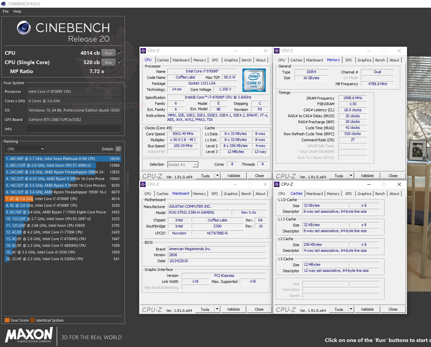
Task: Click Core Speed value 5002.45 MHz
Action: point(183,134)
